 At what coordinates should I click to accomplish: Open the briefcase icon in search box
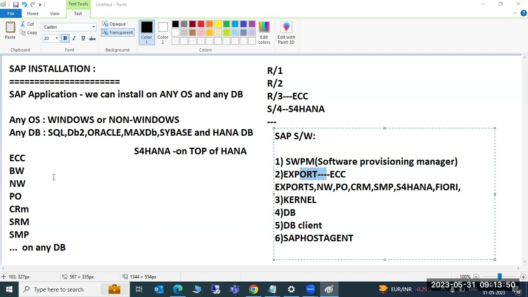pyautogui.click(x=114, y=290)
